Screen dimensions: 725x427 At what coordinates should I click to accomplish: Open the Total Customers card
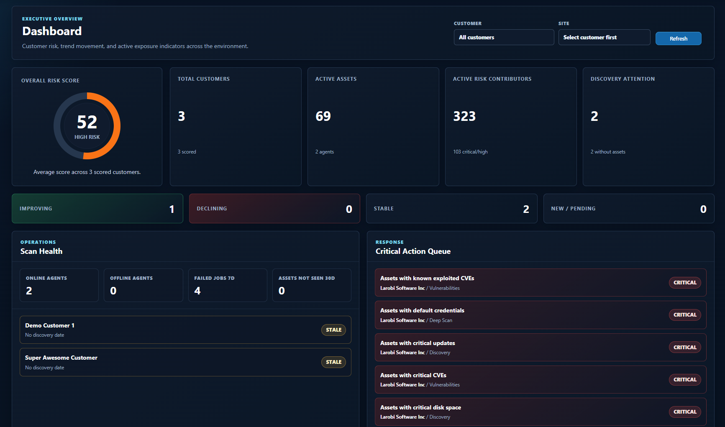[236, 127]
